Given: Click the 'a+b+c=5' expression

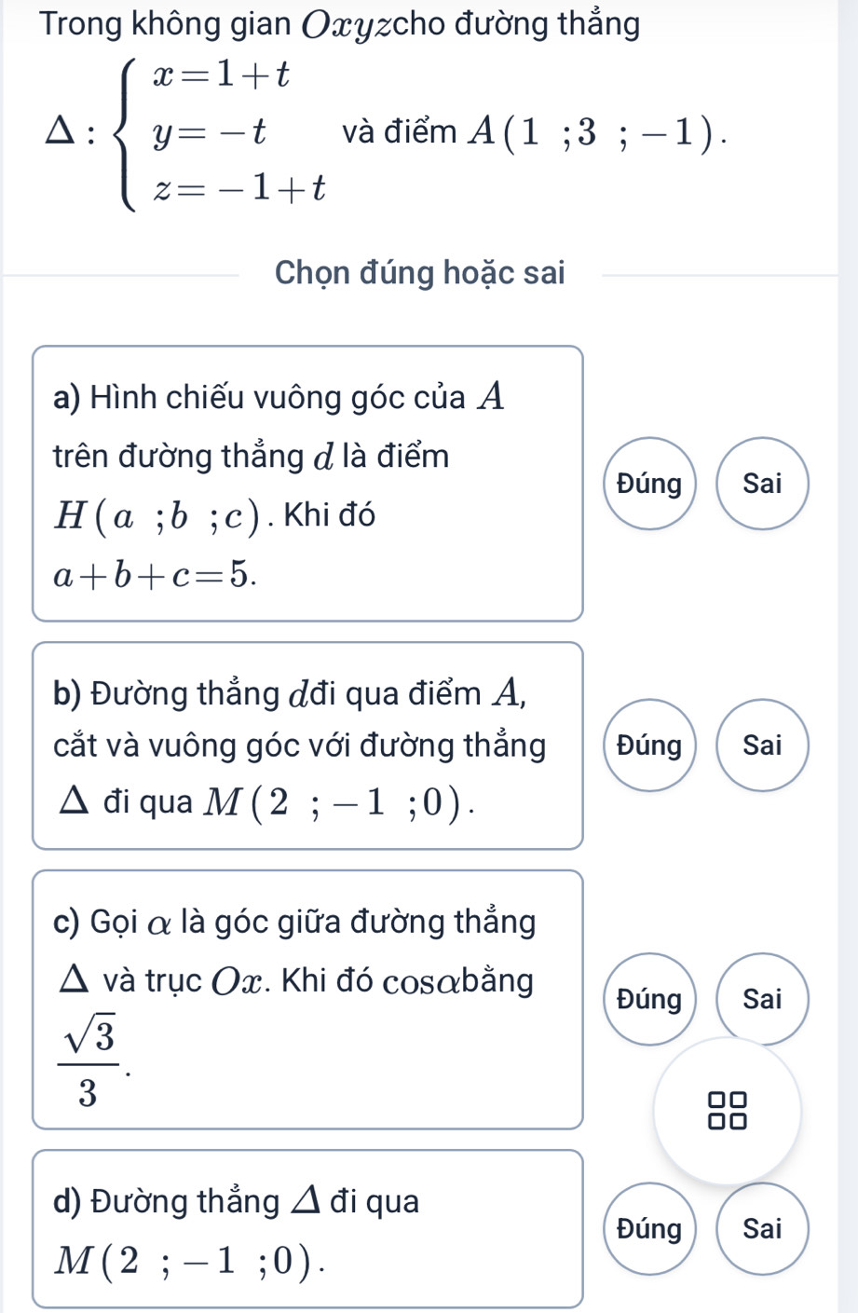Looking at the screenshot, I should pyautogui.click(x=155, y=577).
